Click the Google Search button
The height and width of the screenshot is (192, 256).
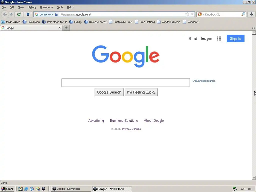click(109, 92)
